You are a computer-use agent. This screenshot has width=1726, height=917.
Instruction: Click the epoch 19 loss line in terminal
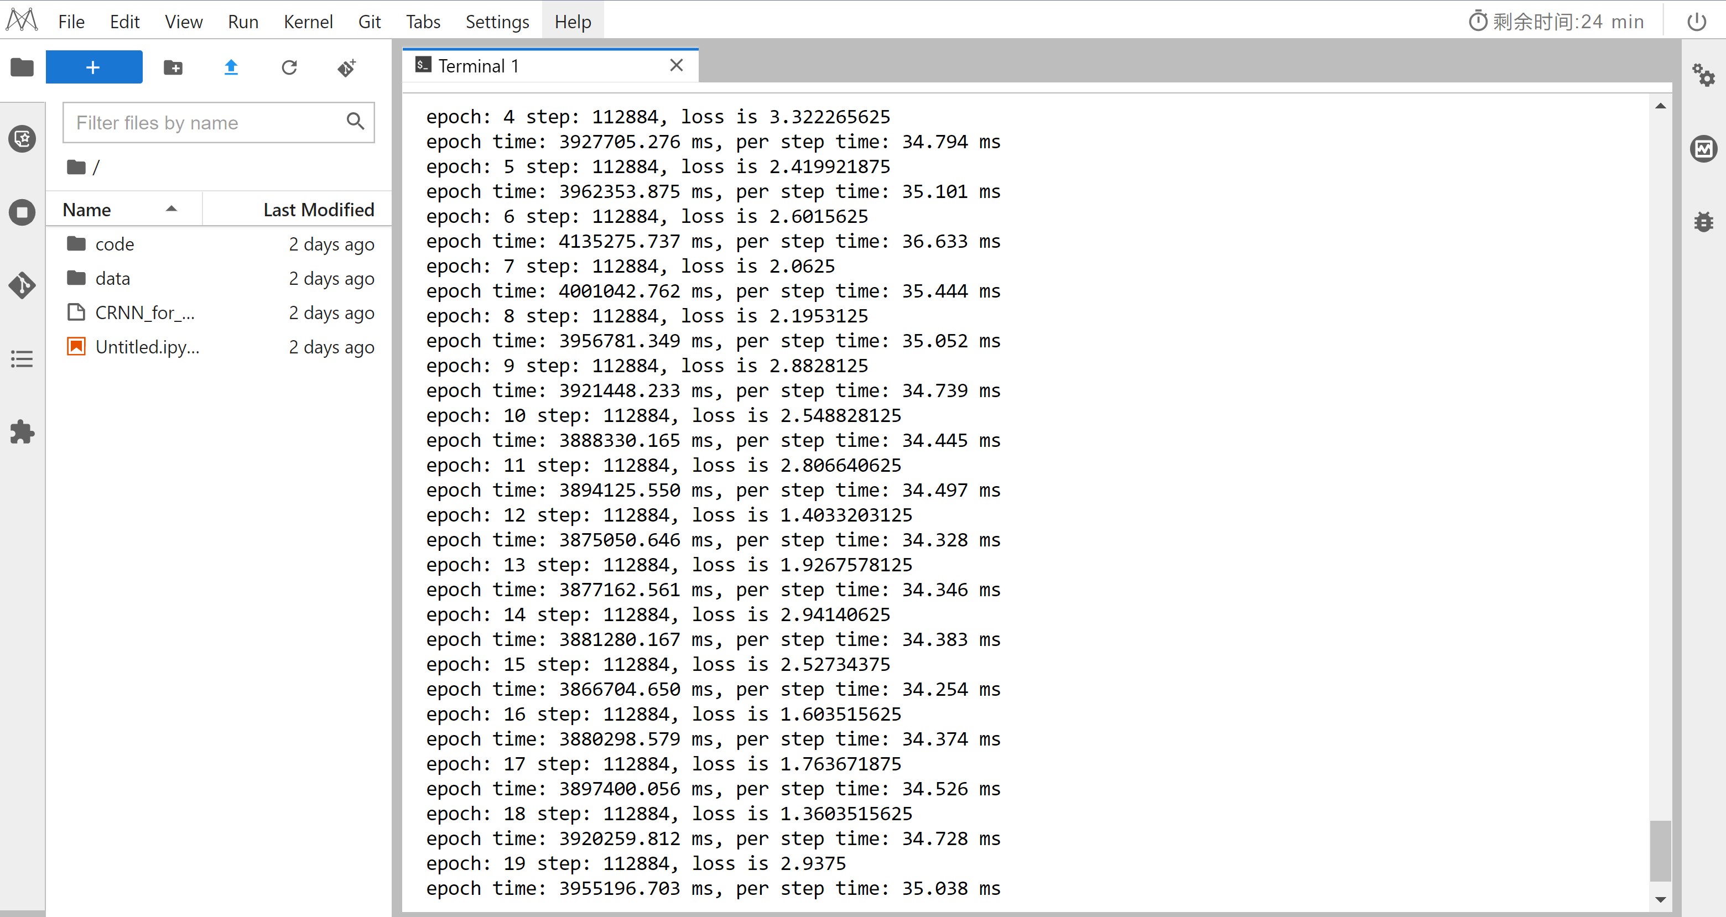click(636, 863)
